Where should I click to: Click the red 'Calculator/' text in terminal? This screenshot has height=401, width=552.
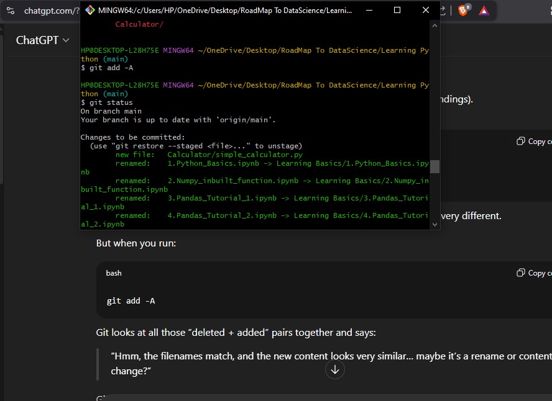pos(139,24)
